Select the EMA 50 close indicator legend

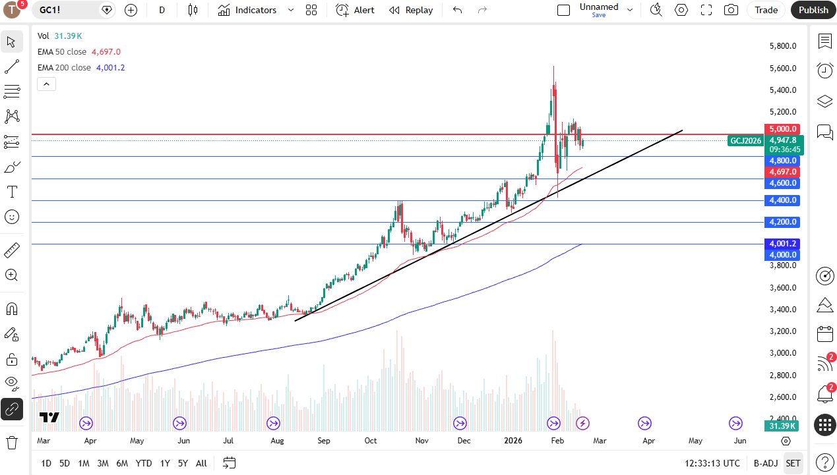point(62,51)
